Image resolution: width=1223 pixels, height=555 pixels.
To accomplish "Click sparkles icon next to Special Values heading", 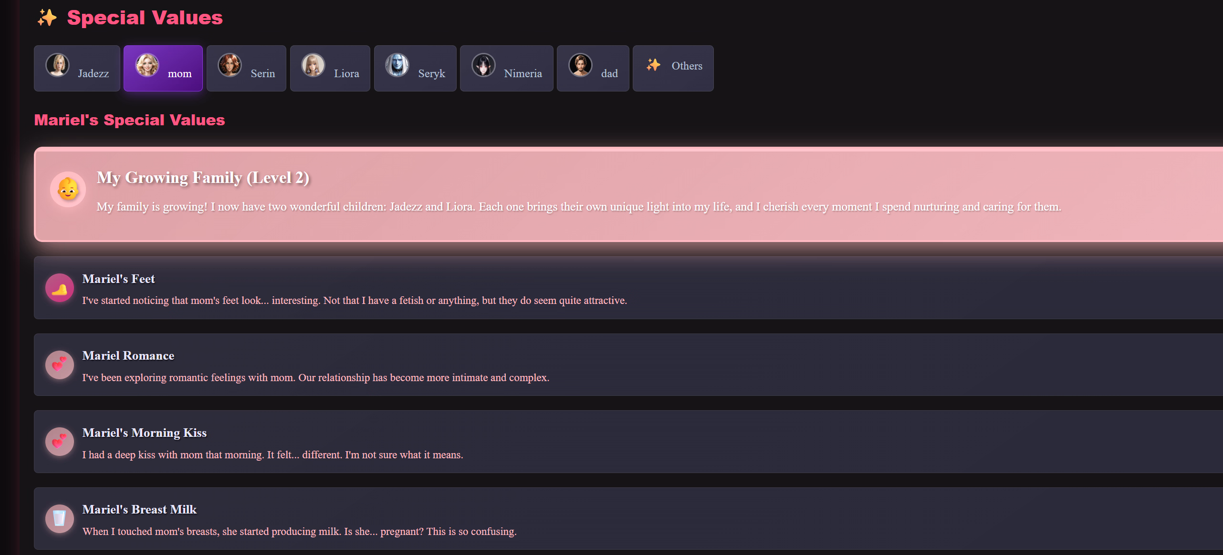I will [x=47, y=18].
